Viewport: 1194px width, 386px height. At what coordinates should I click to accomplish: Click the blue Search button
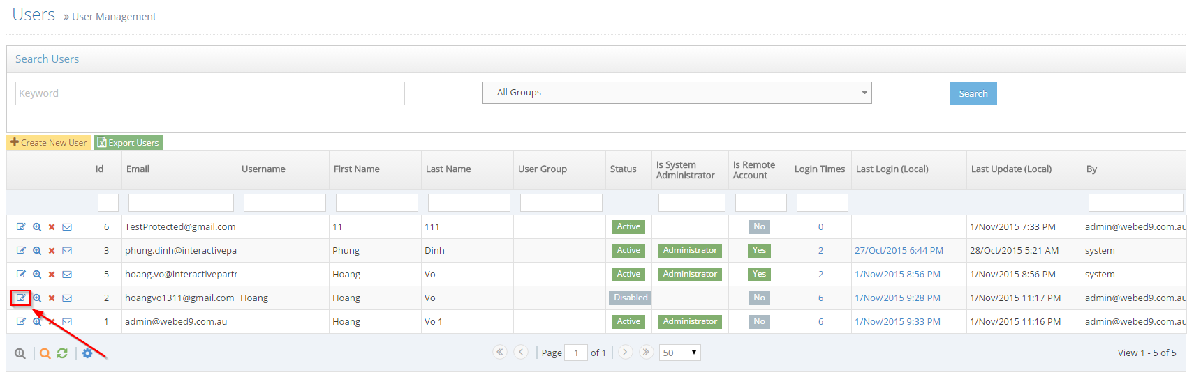[x=973, y=93]
